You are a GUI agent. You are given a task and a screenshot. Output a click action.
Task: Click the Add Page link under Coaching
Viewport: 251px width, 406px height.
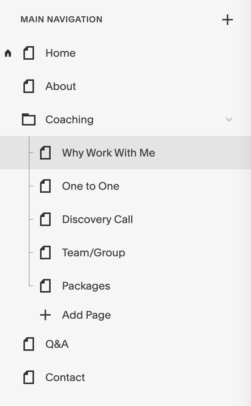click(x=86, y=315)
